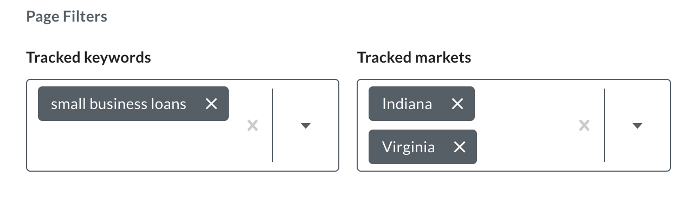Image resolution: width=696 pixels, height=203 pixels.
Task: Click the Tracked keywords field label
Action: [x=88, y=57]
